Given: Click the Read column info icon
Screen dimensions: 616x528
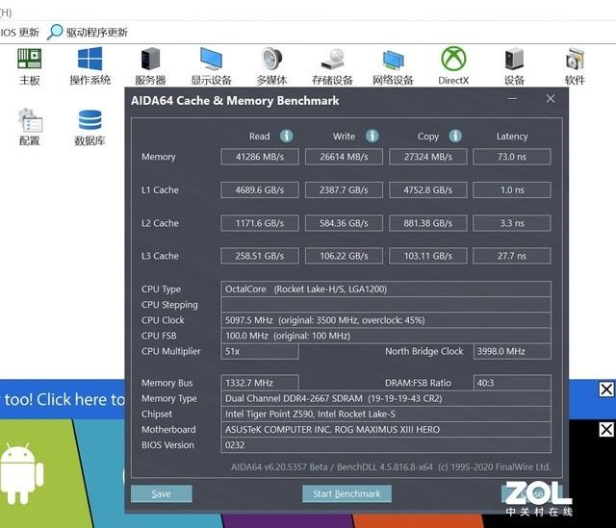Looking at the screenshot, I should 287,136.
